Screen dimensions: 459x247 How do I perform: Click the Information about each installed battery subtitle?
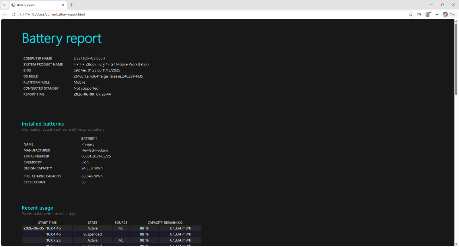[x=63, y=130]
